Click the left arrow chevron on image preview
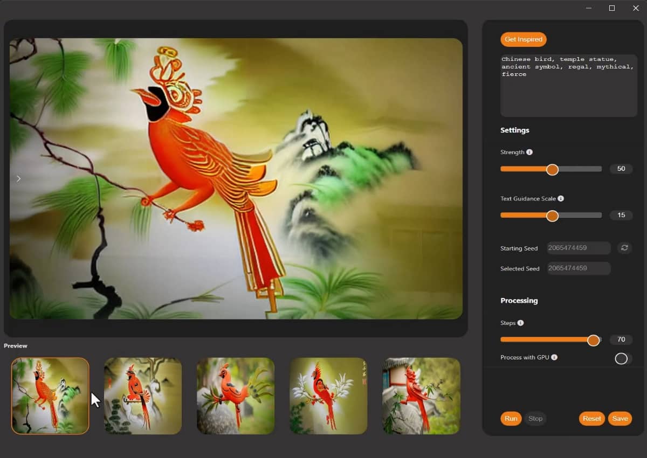This screenshot has width=647, height=458. 18,178
